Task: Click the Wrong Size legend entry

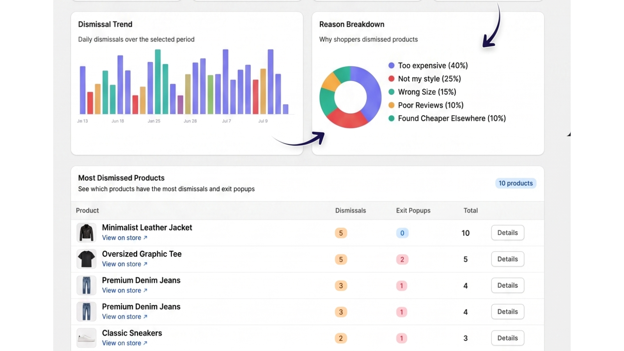Action: click(x=422, y=92)
